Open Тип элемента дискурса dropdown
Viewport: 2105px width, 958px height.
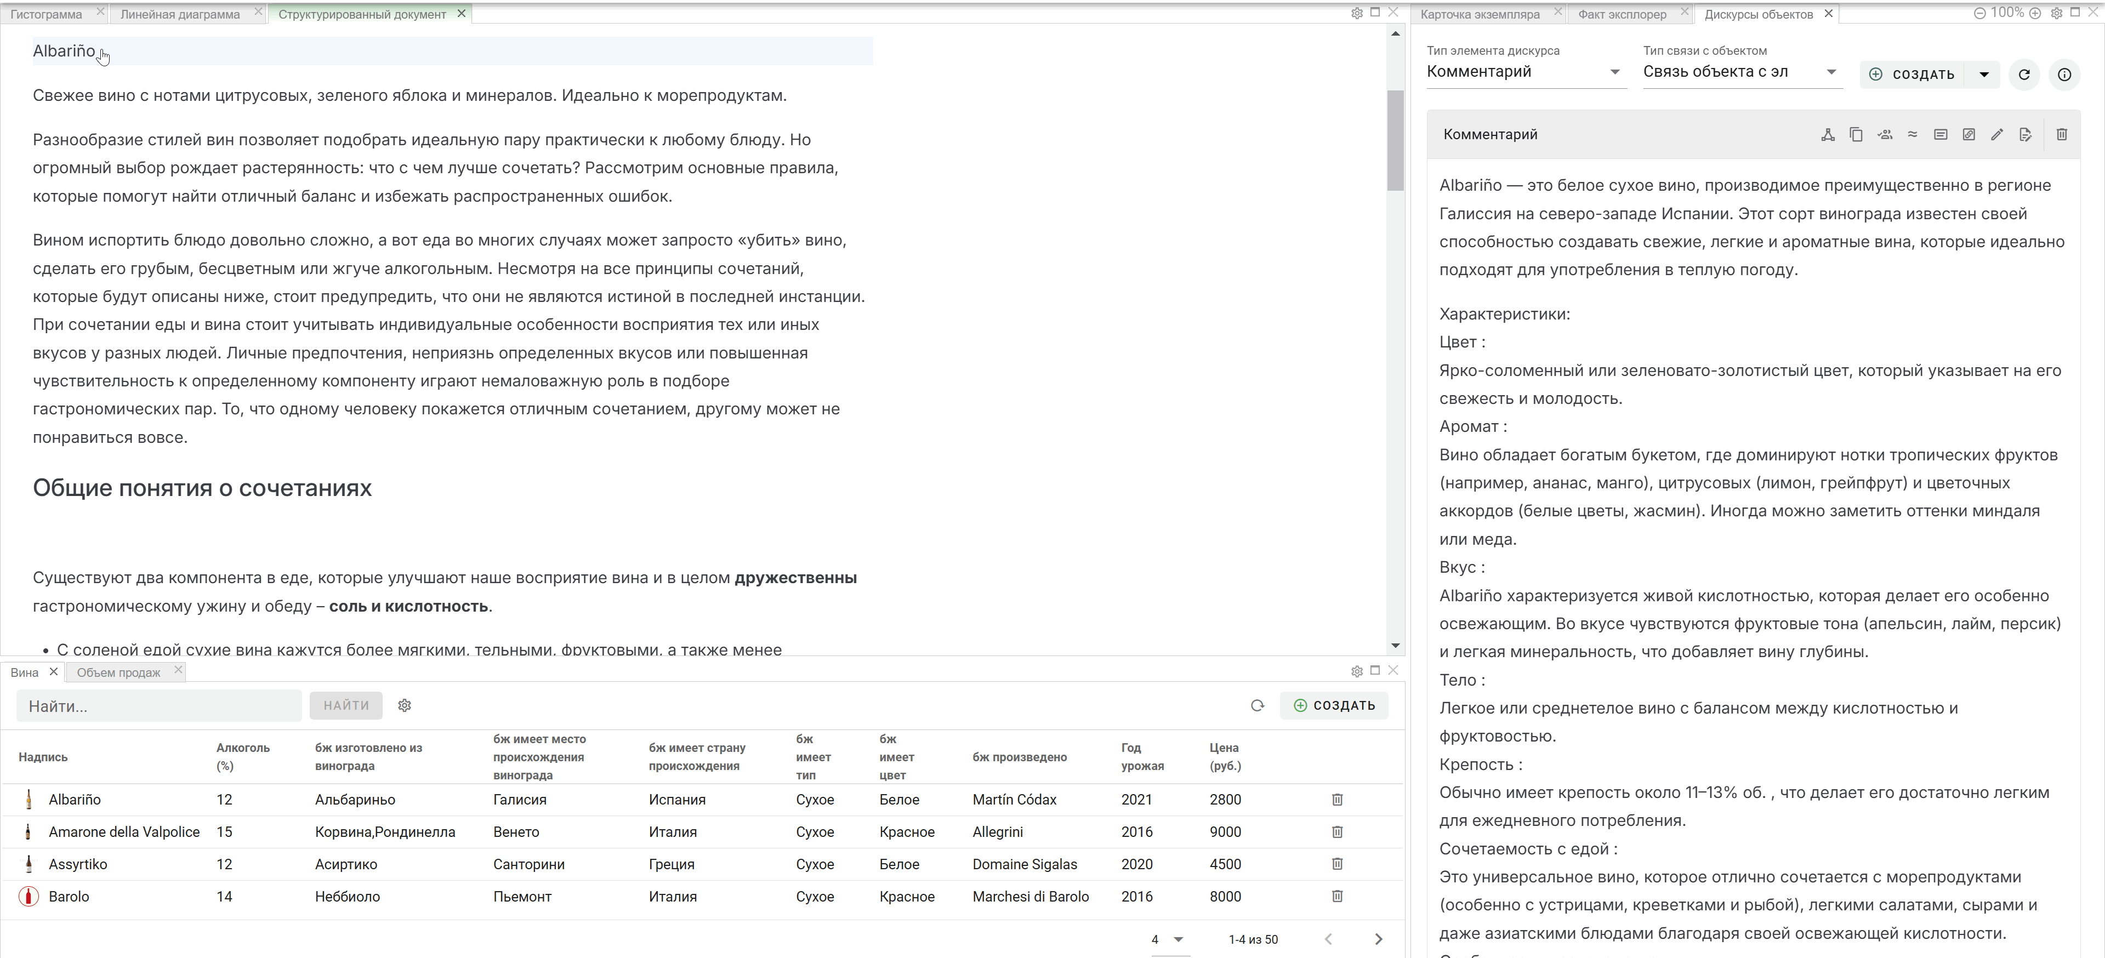[1525, 72]
